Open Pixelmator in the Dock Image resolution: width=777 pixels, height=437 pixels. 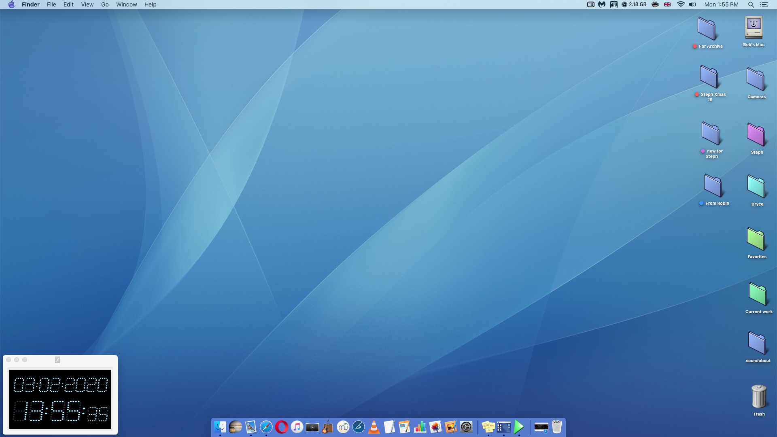pyautogui.click(x=435, y=427)
